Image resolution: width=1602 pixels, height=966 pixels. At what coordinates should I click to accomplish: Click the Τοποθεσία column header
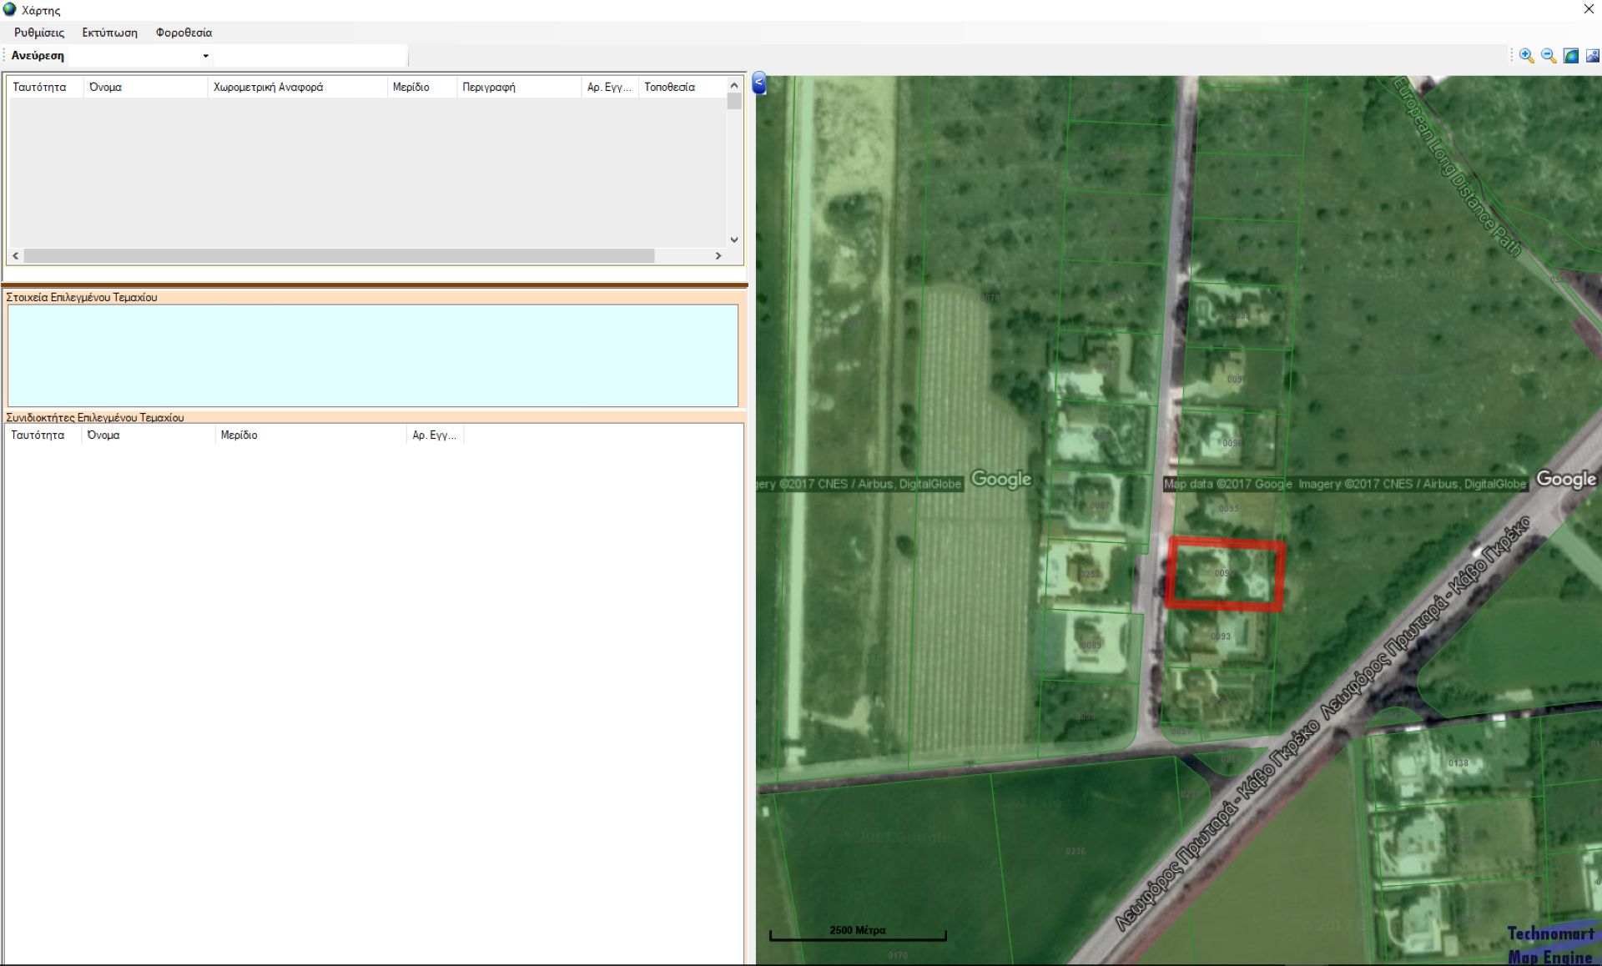point(669,87)
